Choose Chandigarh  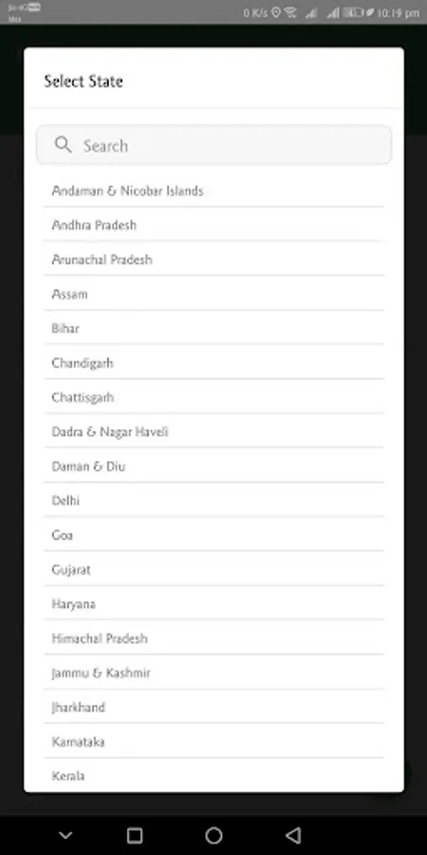coord(214,363)
